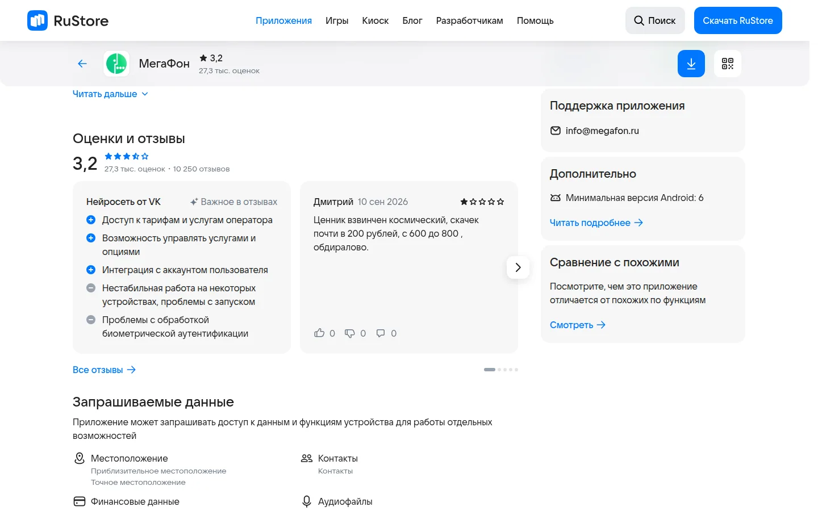Open the Приложения tab
The width and height of the screenshot is (818, 511).
[x=283, y=20]
